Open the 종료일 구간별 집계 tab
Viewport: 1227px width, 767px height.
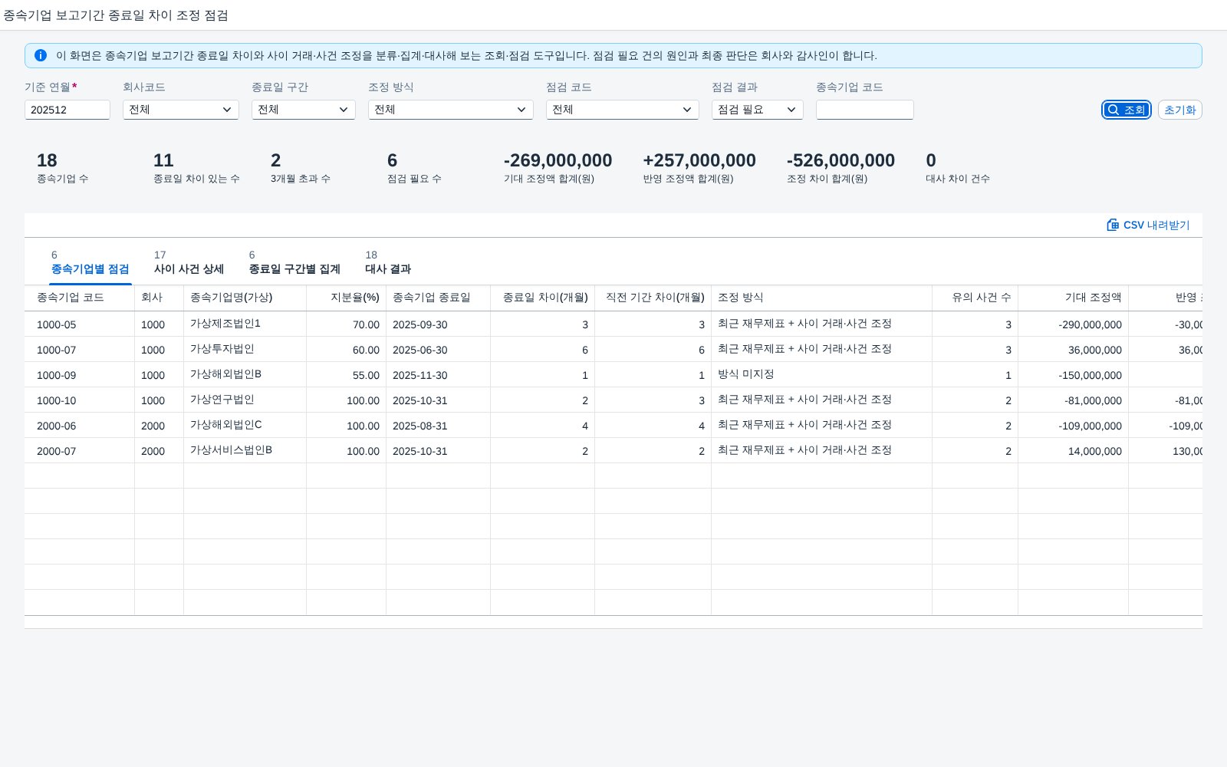[x=294, y=262]
